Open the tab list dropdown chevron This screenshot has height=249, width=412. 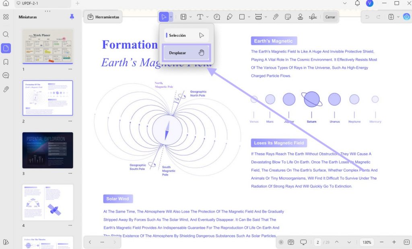coord(345,3)
